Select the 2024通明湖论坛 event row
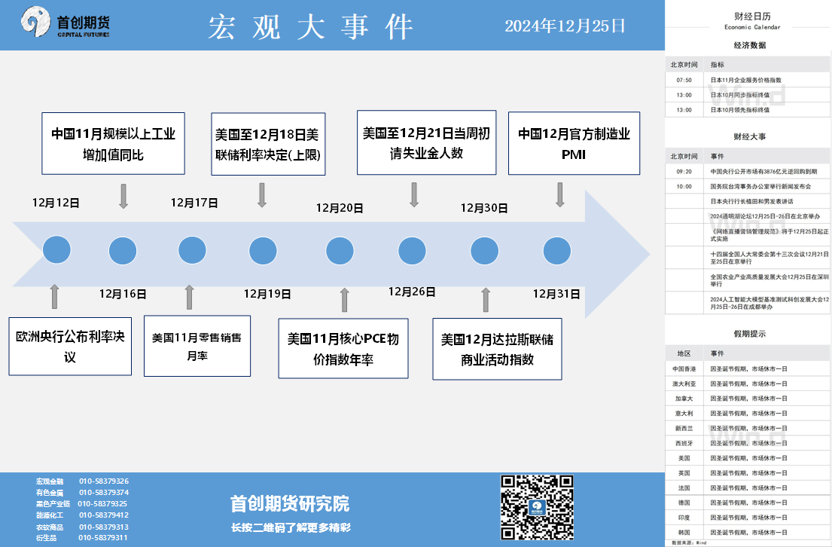The image size is (832, 547). click(748, 216)
